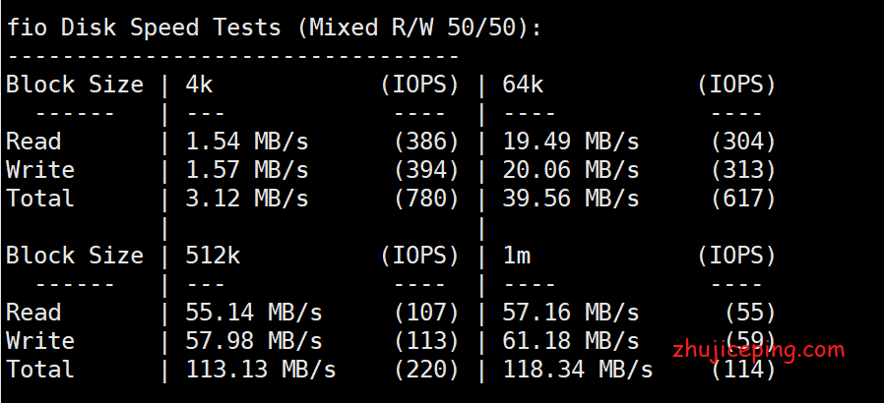Image resolution: width=884 pixels, height=403 pixels.
Task: Click the 57.98 MB/s write value
Action: click(x=254, y=341)
